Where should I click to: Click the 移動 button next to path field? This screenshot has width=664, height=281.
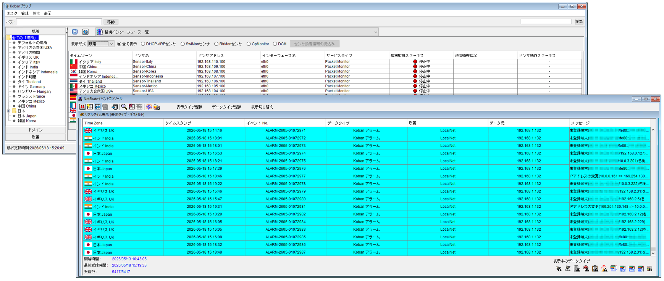click(111, 22)
